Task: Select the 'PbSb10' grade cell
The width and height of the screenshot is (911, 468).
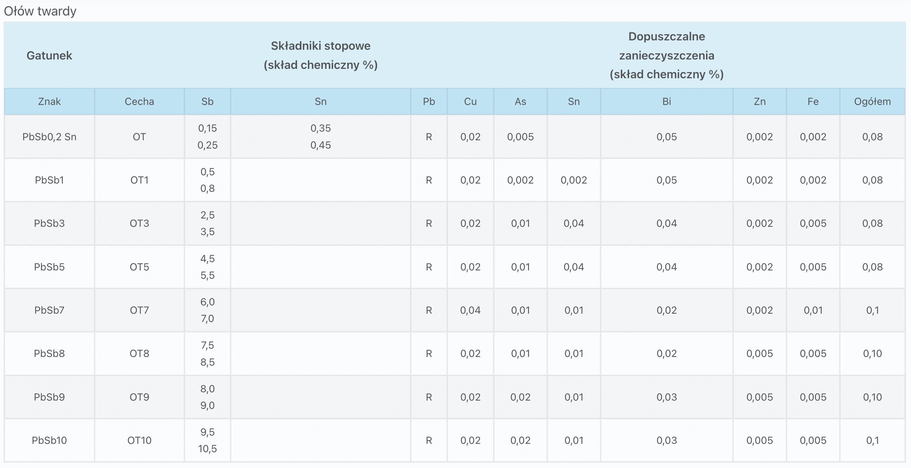Action: (x=49, y=441)
